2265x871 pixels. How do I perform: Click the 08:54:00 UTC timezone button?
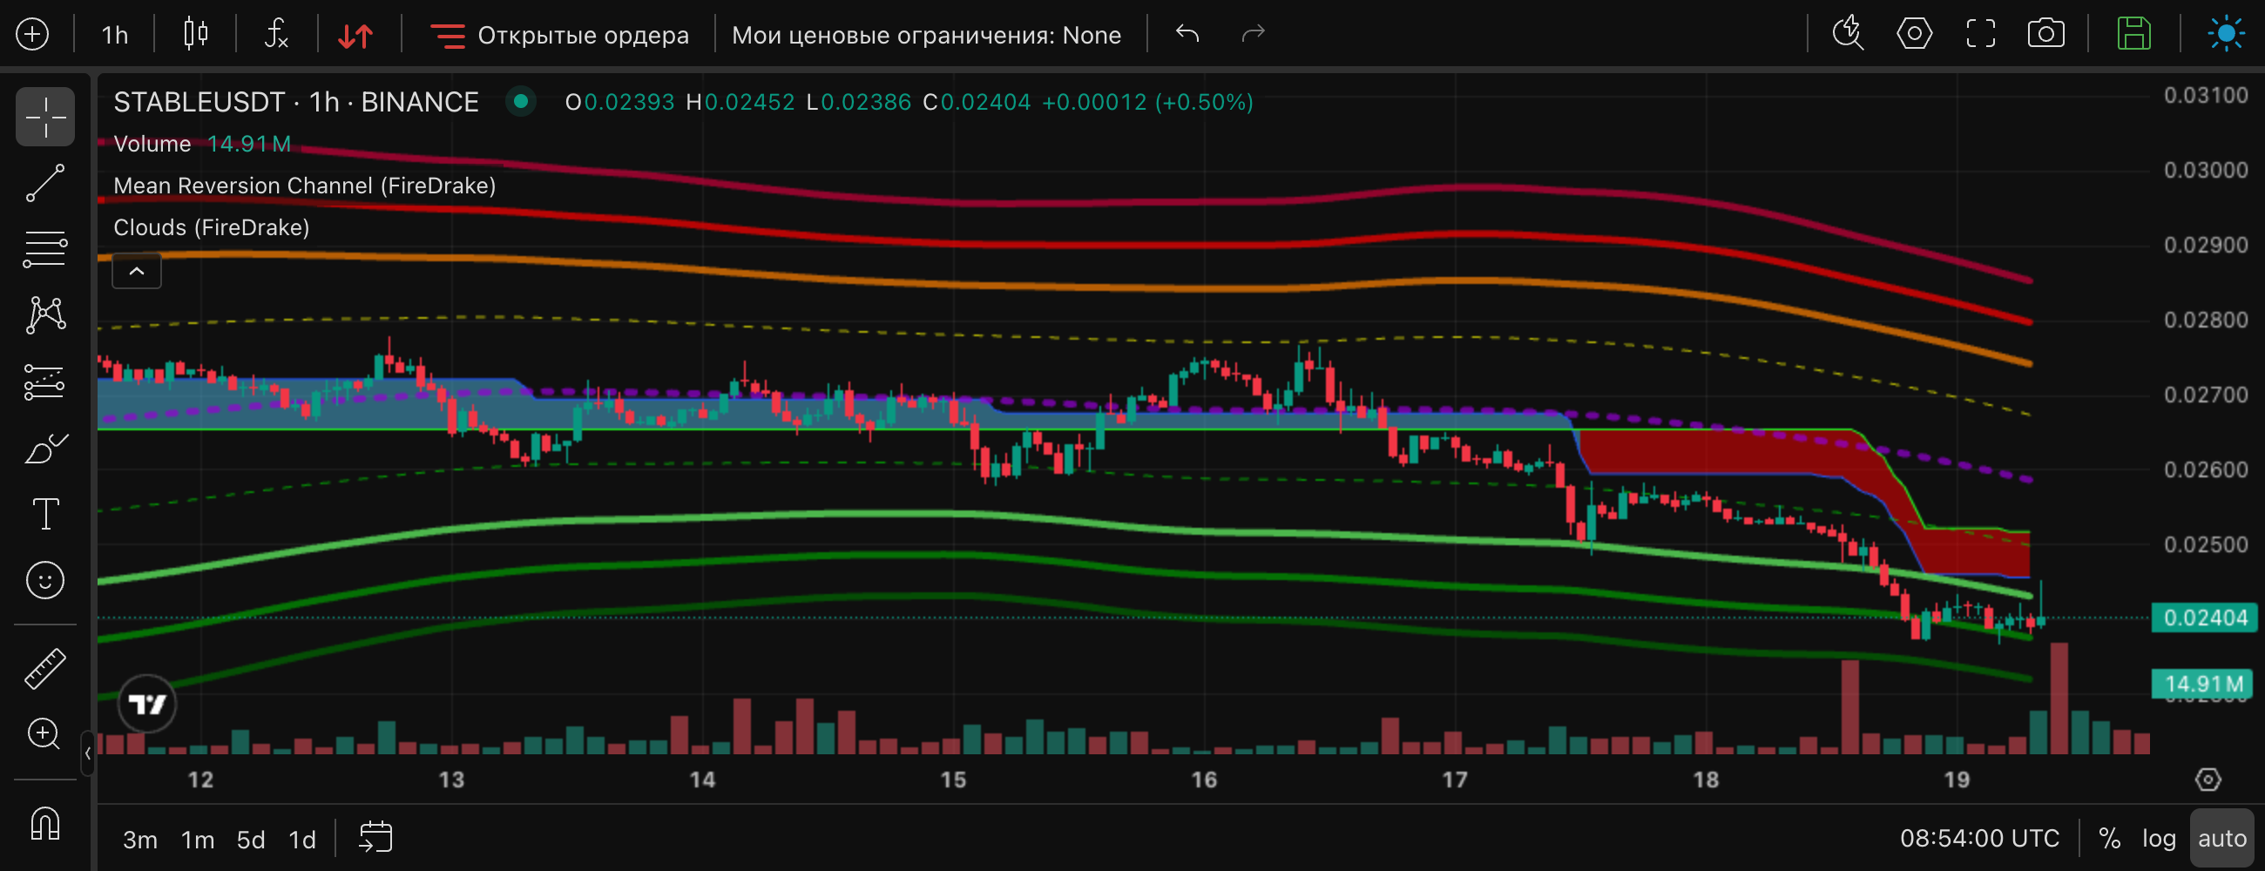tap(1979, 839)
